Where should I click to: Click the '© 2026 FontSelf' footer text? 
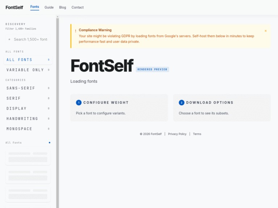coord(151,134)
